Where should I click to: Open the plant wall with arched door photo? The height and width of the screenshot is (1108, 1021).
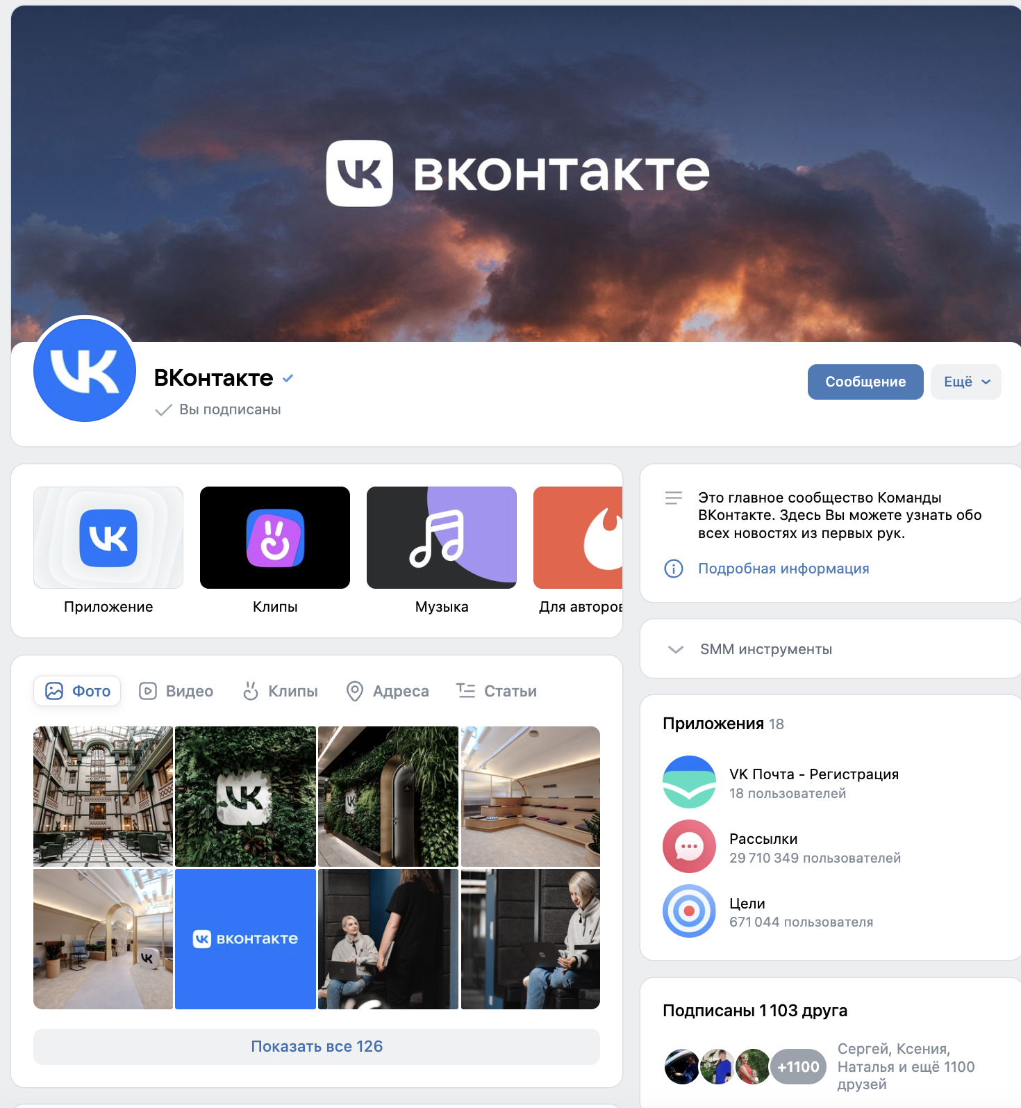388,797
